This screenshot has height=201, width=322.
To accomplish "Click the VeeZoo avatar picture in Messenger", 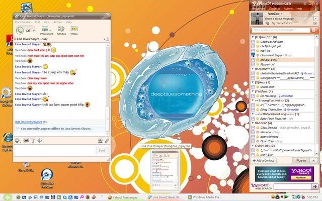I will coord(257,19).
